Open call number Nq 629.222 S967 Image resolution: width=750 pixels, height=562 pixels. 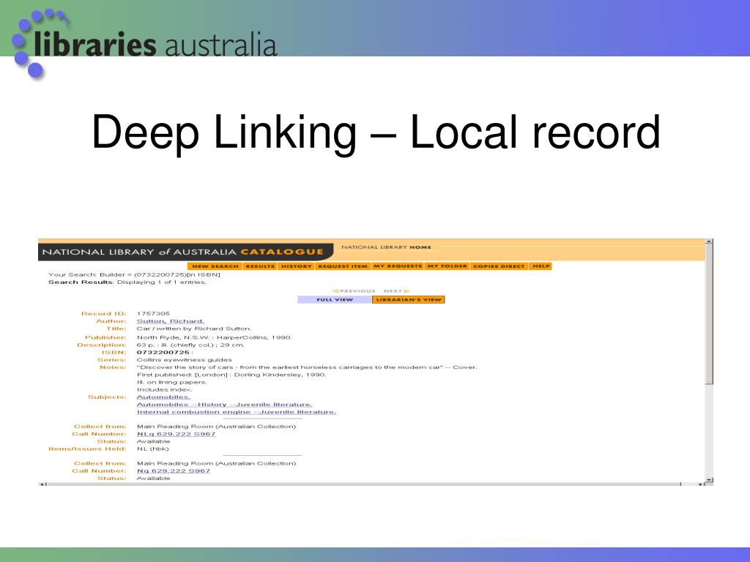click(x=173, y=471)
